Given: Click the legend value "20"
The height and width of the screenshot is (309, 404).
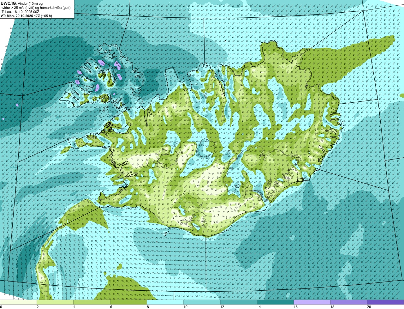Looking at the screenshot, I should (x=369, y=307).
